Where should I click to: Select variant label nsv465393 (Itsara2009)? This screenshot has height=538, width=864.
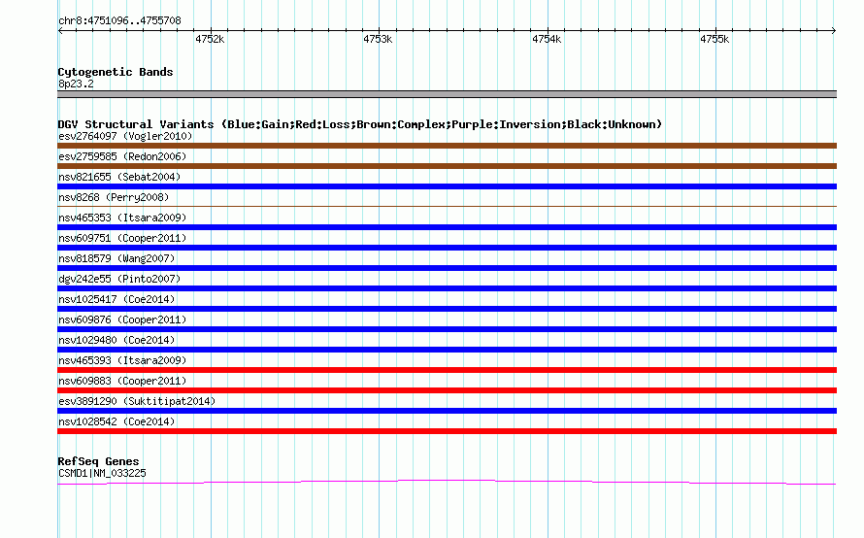tap(122, 360)
